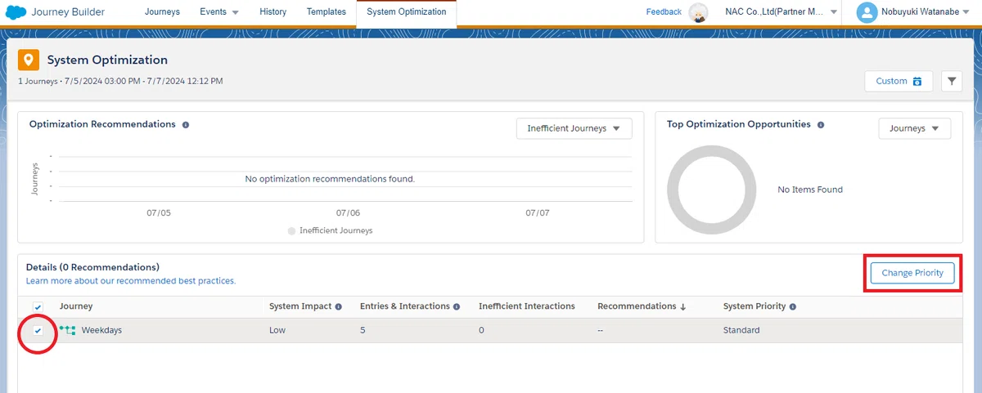The width and height of the screenshot is (982, 393).
Task: Open Nobuyuki Watanabe user menu
Action: (x=915, y=12)
